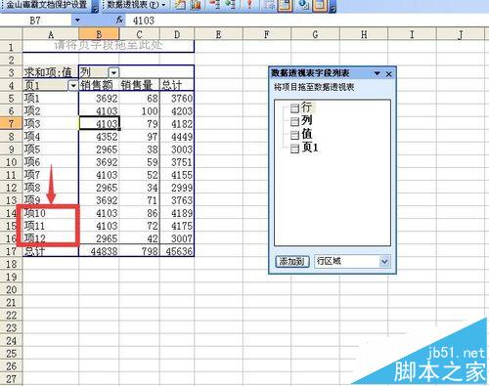Click cell with value 3760

point(177,98)
